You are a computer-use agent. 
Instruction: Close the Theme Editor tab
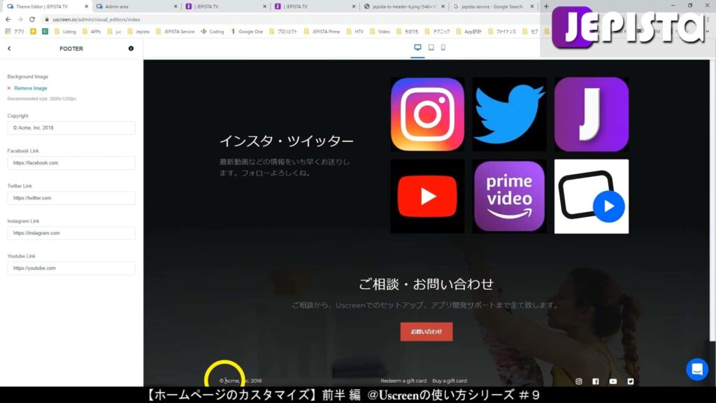(x=86, y=6)
